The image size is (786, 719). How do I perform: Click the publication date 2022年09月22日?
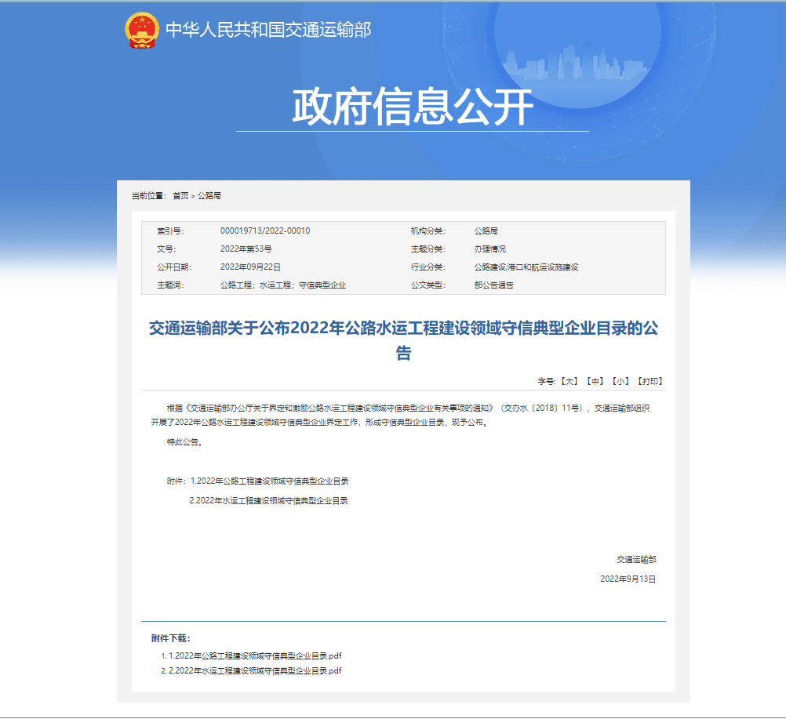point(250,267)
